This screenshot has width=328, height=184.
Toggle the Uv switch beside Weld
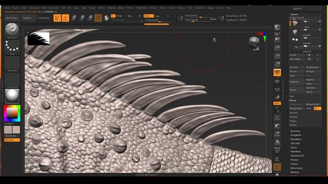(317, 108)
